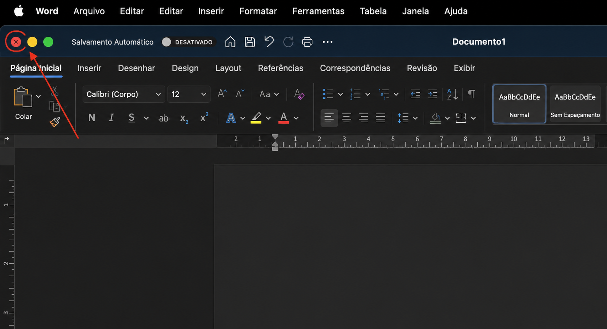
Task: Expand borders options arrow
Action: [473, 118]
